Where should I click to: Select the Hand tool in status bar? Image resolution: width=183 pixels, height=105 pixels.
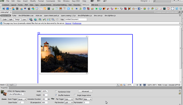121,85
